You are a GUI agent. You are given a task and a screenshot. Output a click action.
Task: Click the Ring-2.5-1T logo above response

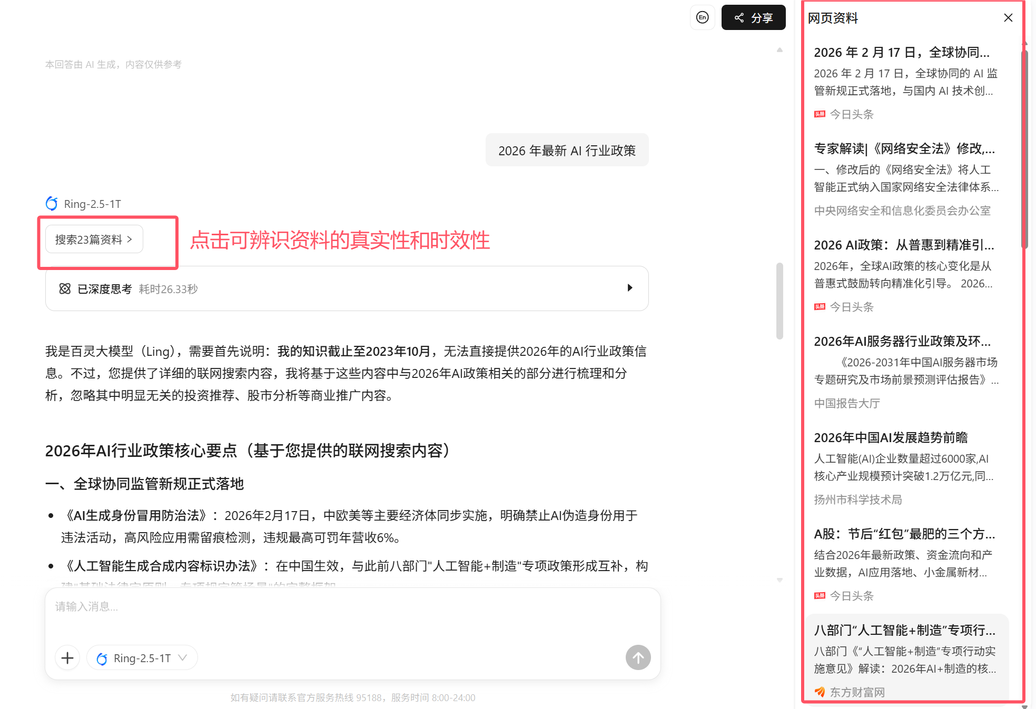pos(52,204)
